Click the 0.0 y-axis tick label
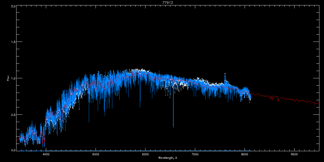Viewport: 324px width, 162px height. click(x=13, y=150)
